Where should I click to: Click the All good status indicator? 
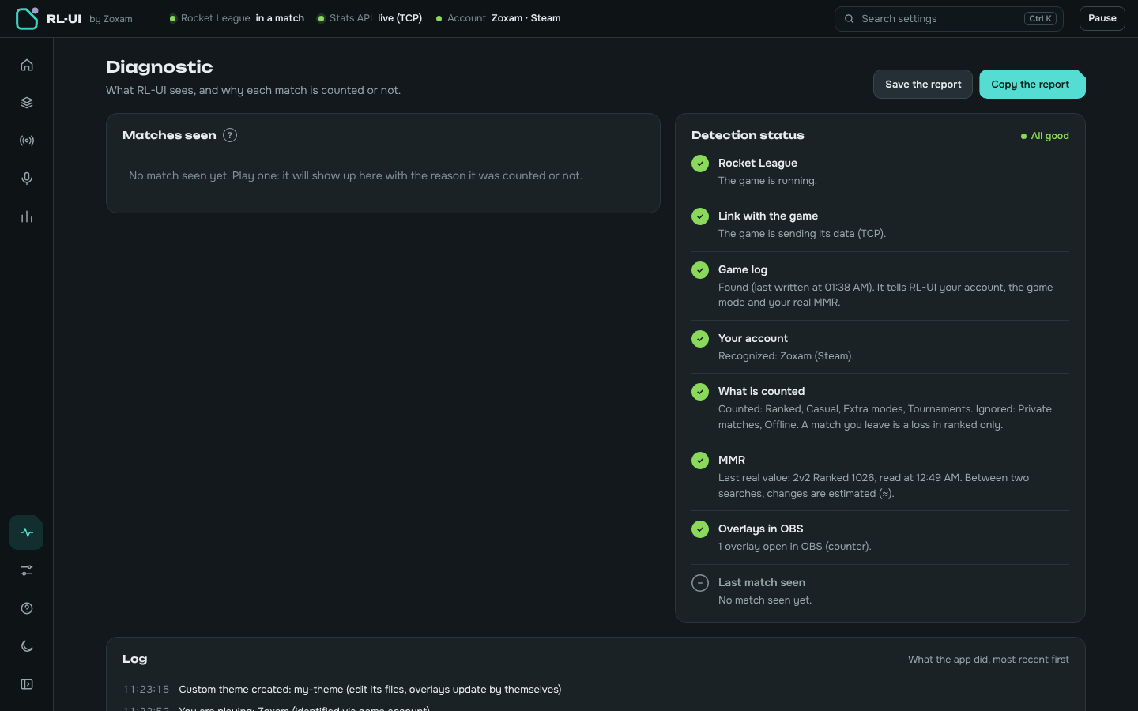pyautogui.click(x=1045, y=136)
